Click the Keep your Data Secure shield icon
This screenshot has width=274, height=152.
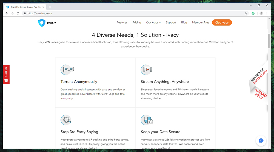click(x=147, y=120)
